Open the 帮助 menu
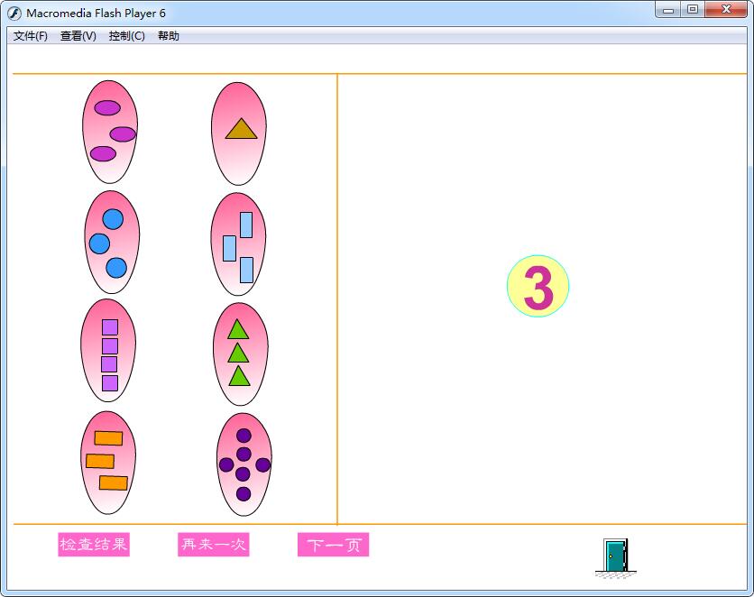754x597 pixels. 169,36
